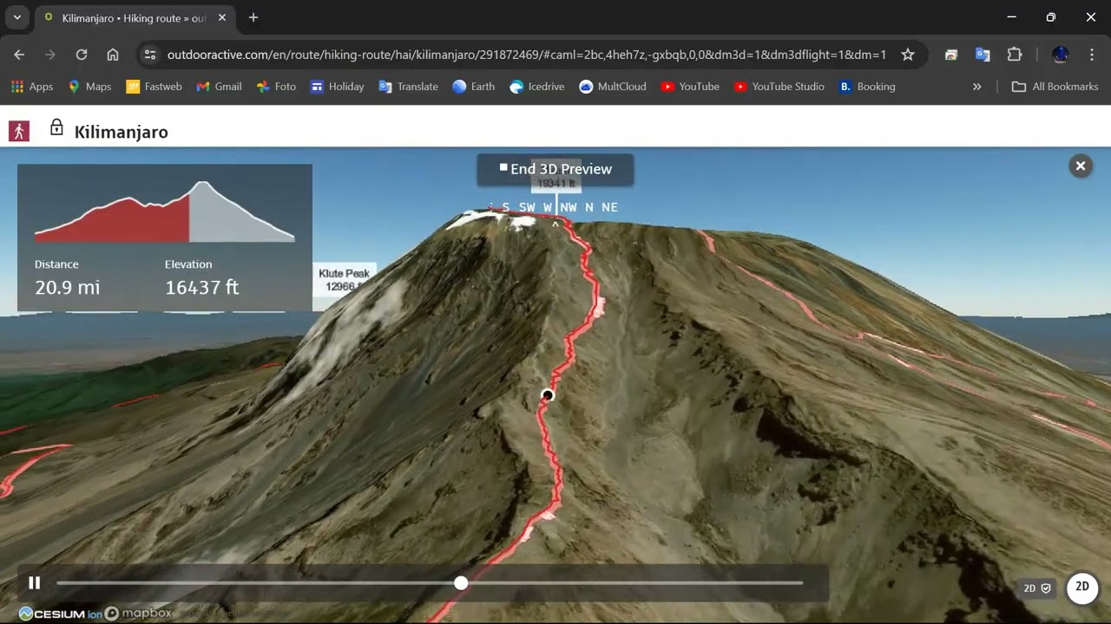Open the tab search dropdown
This screenshot has height=624, width=1111.
tap(16, 17)
